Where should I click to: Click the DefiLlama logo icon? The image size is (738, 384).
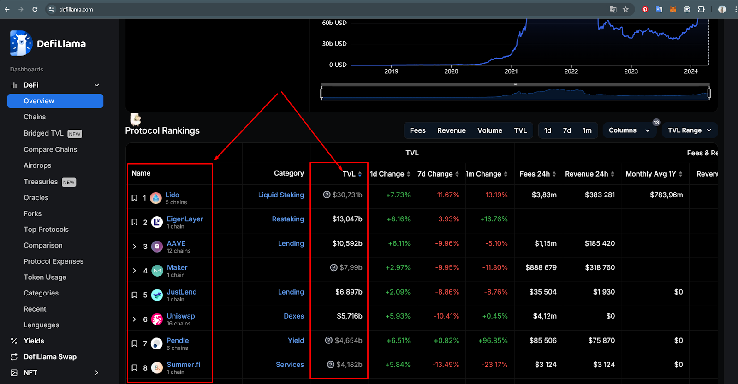coord(21,43)
